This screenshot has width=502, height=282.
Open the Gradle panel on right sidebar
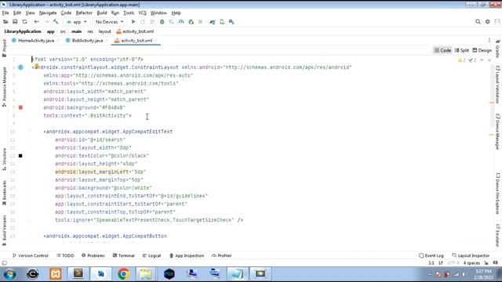pyautogui.click(x=497, y=49)
